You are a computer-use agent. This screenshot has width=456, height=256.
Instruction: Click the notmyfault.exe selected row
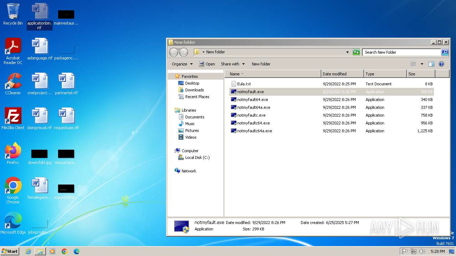click(x=332, y=92)
